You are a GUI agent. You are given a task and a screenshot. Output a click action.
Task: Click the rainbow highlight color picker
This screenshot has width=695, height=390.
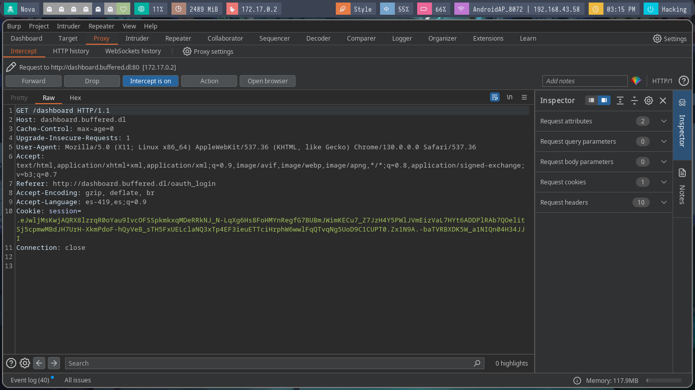pos(636,81)
